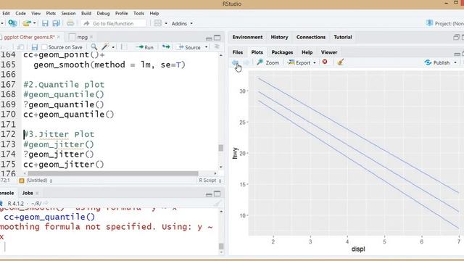The height and width of the screenshot is (261, 464).
Task: Switch to the Jobs tab
Action: click(28, 193)
